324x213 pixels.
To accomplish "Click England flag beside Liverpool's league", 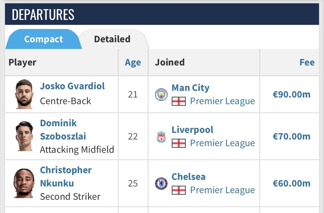I will 179,143.
